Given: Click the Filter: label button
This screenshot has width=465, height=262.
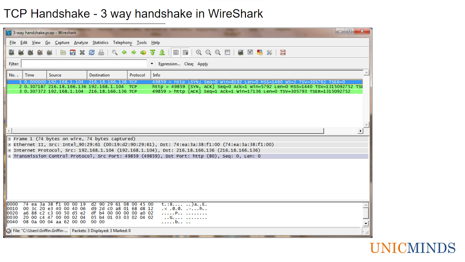Looking at the screenshot, I should [x=14, y=64].
